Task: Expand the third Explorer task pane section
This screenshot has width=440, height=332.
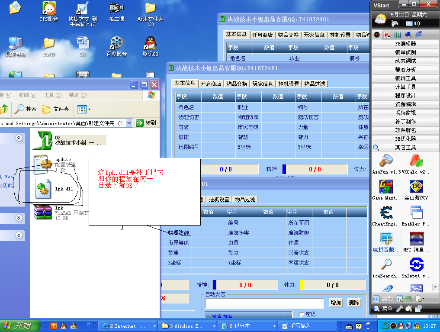Action: 19,235
